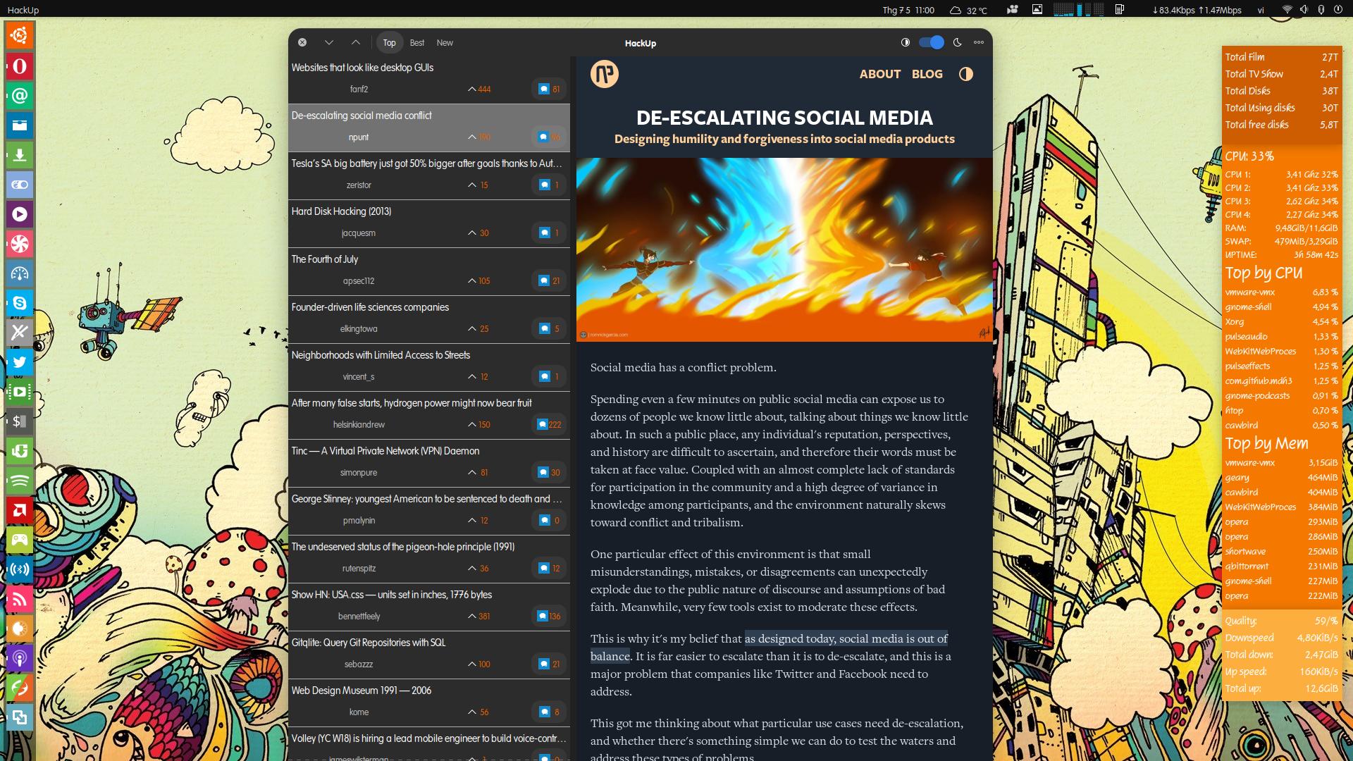Click the contrast icon in HackUp header

tap(906, 42)
